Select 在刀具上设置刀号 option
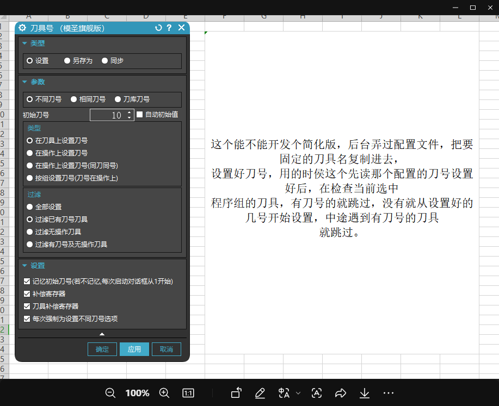Screen dimensions: 499x406 click(29, 141)
